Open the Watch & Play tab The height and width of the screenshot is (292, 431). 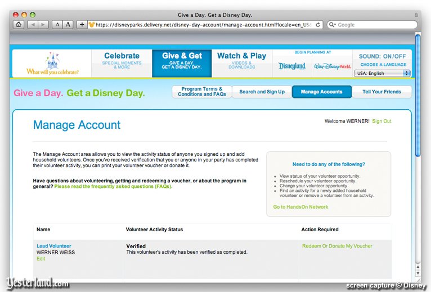(241, 63)
